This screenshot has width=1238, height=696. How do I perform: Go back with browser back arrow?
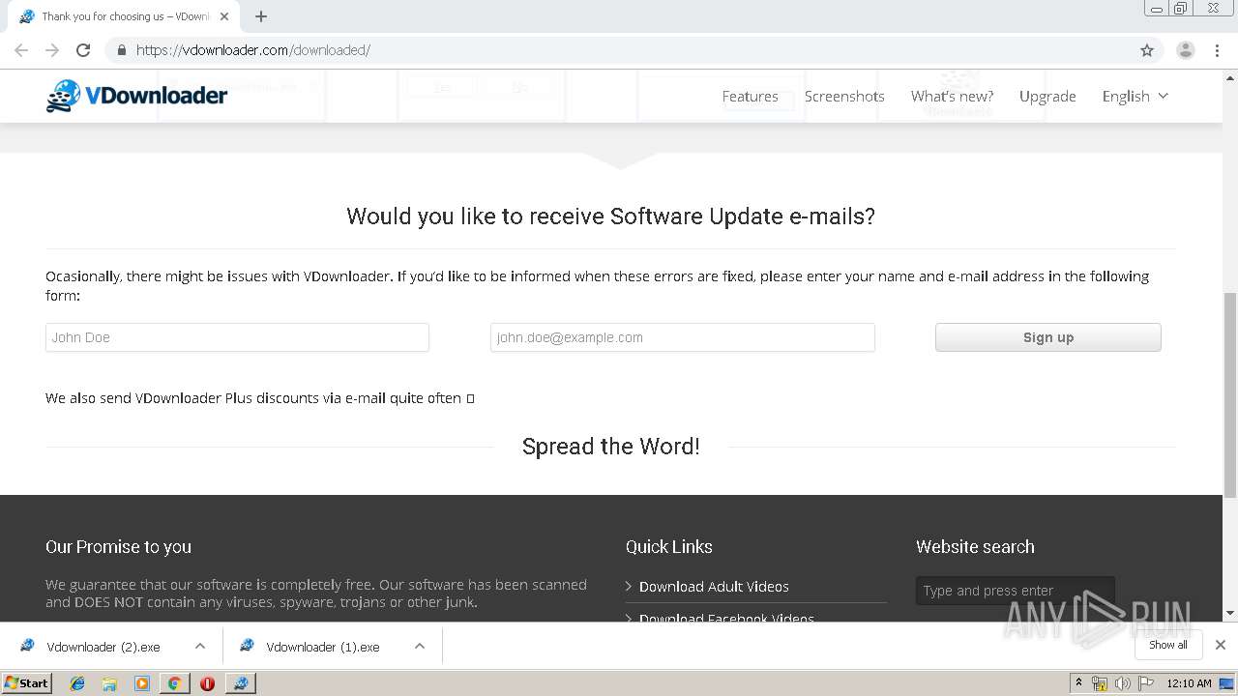tap(21, 50)
